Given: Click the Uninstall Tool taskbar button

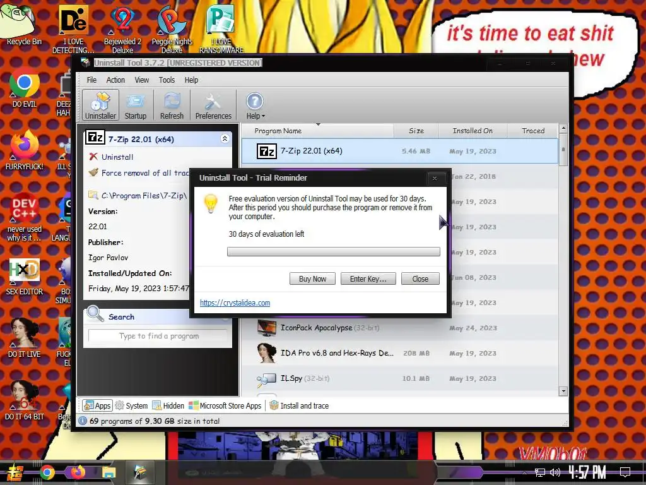Looking at the screenshot, I should coord(139,472).
